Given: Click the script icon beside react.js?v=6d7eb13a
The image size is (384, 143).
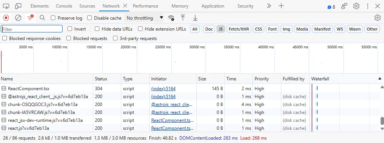Looking at the screenshot, I should pyautogui.click(x=4, y=128).
